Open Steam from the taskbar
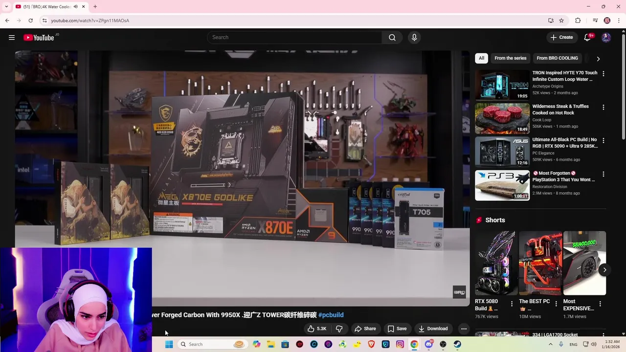626x352 pixels. [x=457, y=344]
